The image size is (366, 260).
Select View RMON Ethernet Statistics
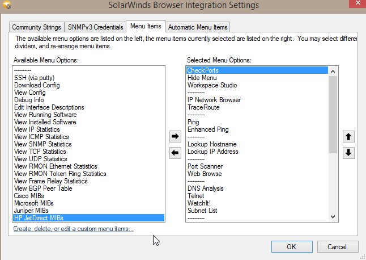[x=89, y=166]
